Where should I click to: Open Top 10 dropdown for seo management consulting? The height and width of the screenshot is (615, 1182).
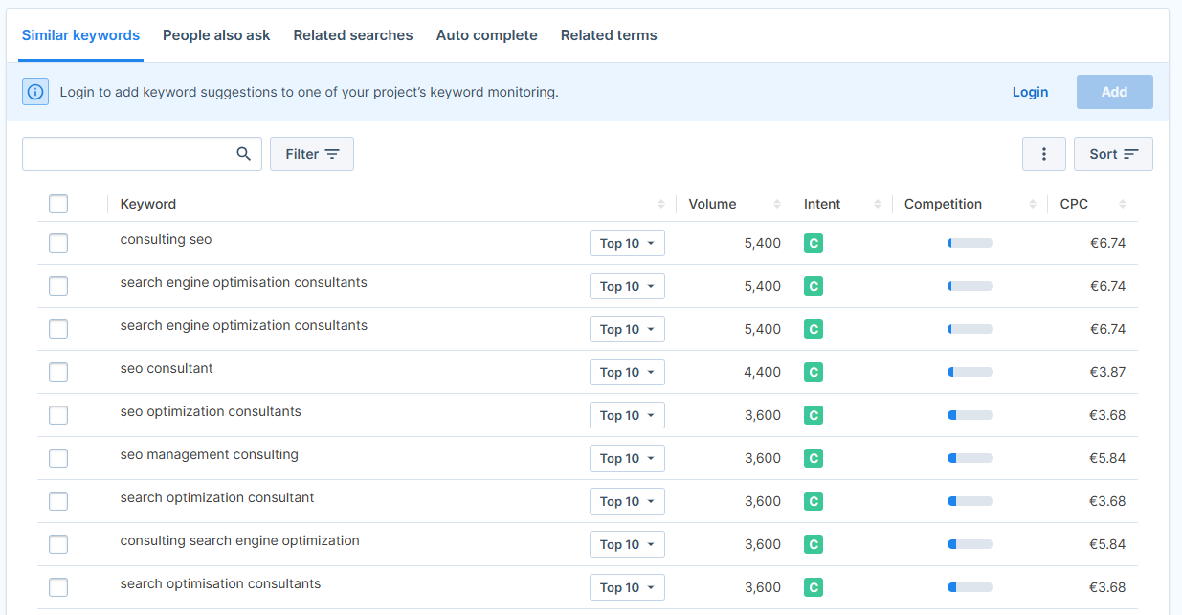(x=627, y=458)
